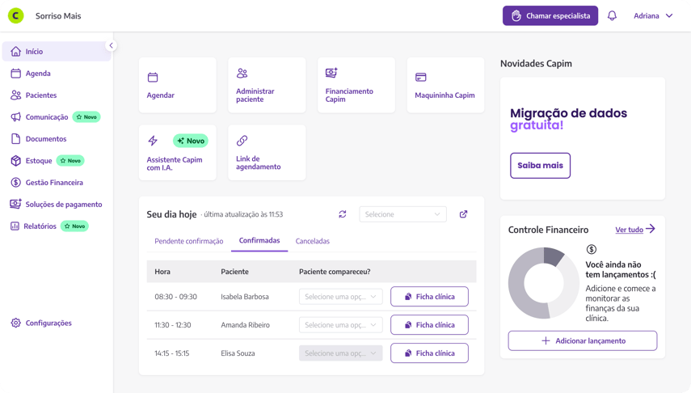Open attendance dropdown for Isabela Barbosa

pos(340,297)
